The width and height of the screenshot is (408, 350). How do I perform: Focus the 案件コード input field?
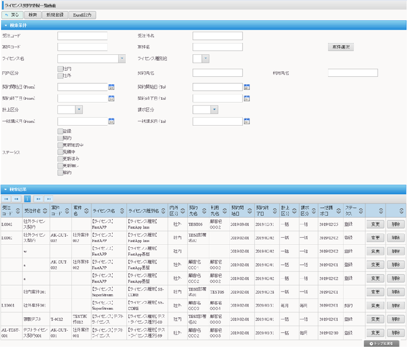83,47
